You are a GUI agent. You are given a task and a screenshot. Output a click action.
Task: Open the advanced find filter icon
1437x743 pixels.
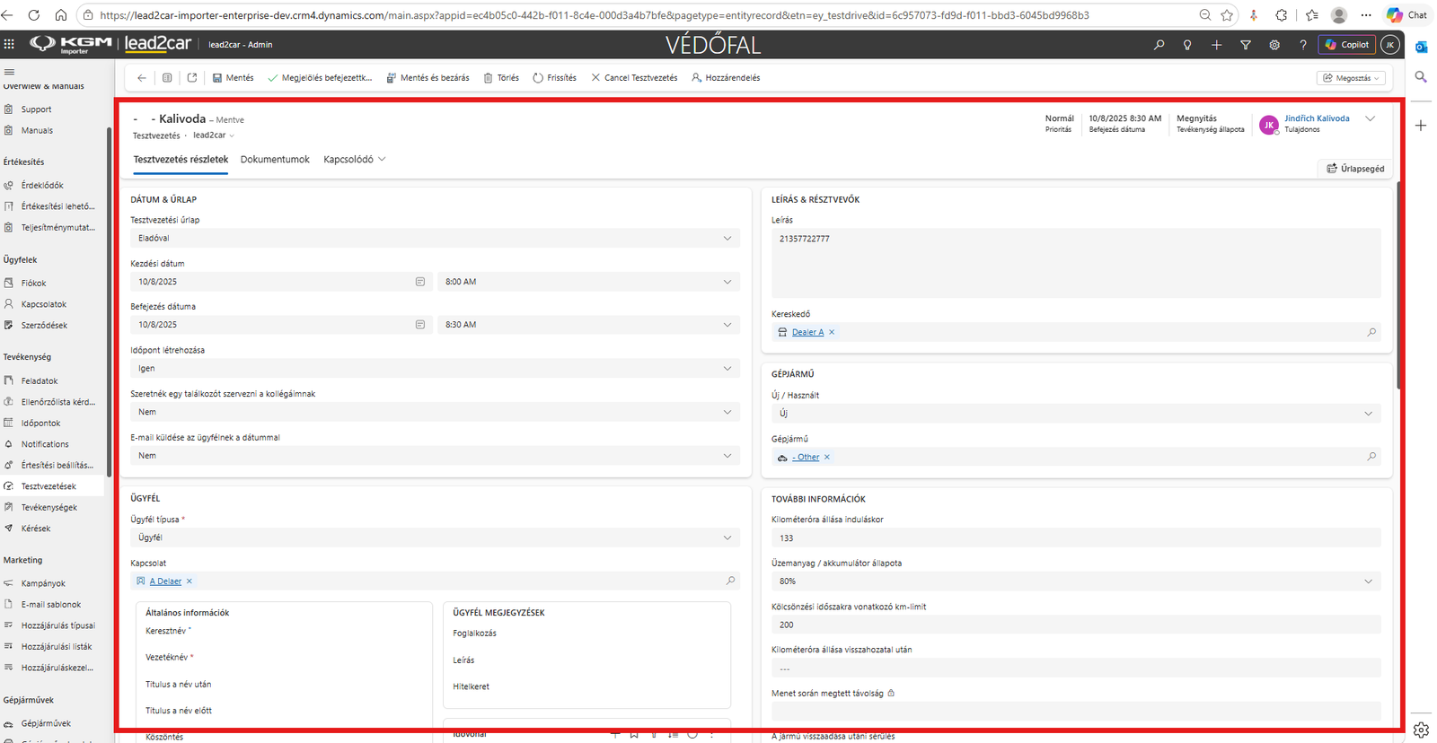pos(1246,45)
